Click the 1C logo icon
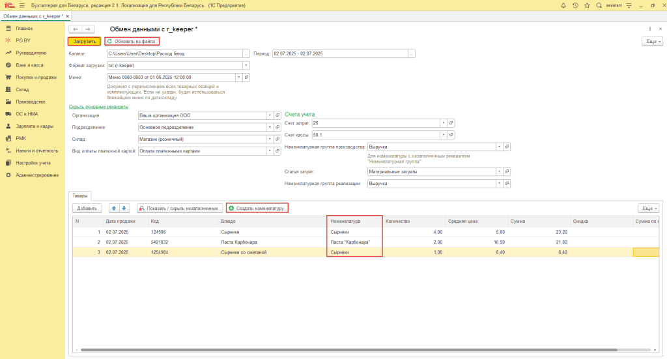667x359 pixels. click(x=9, y=5)
